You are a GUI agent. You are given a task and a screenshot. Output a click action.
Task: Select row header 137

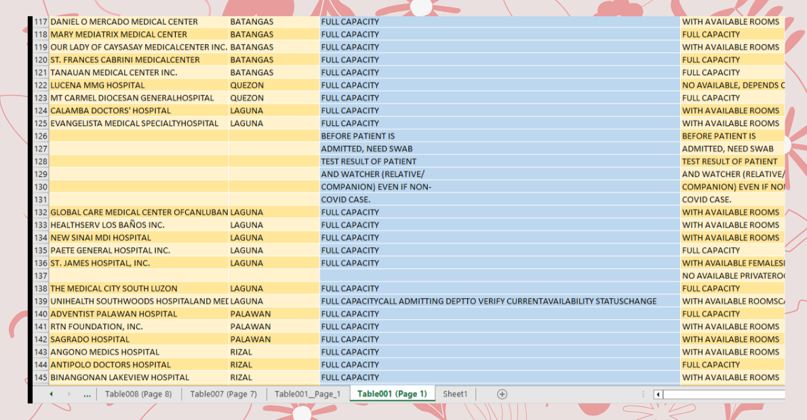coord(41,276)
